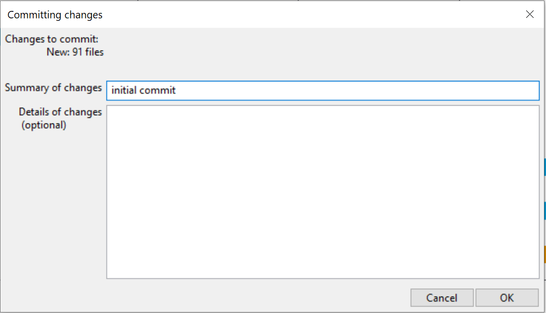Click inside the Details of changes box

(x=322, y=191)
